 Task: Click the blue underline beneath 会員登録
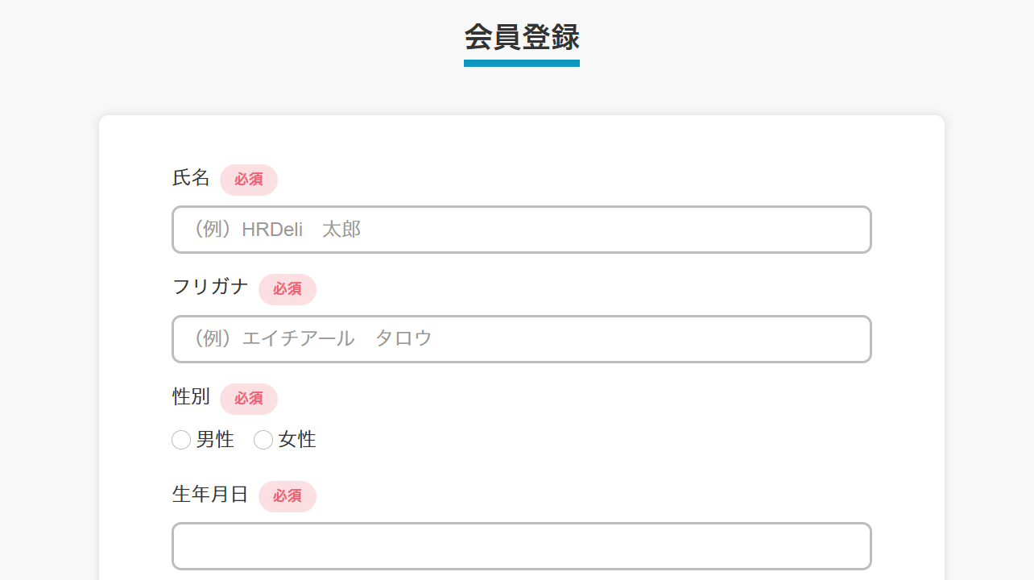coord(522,63)
